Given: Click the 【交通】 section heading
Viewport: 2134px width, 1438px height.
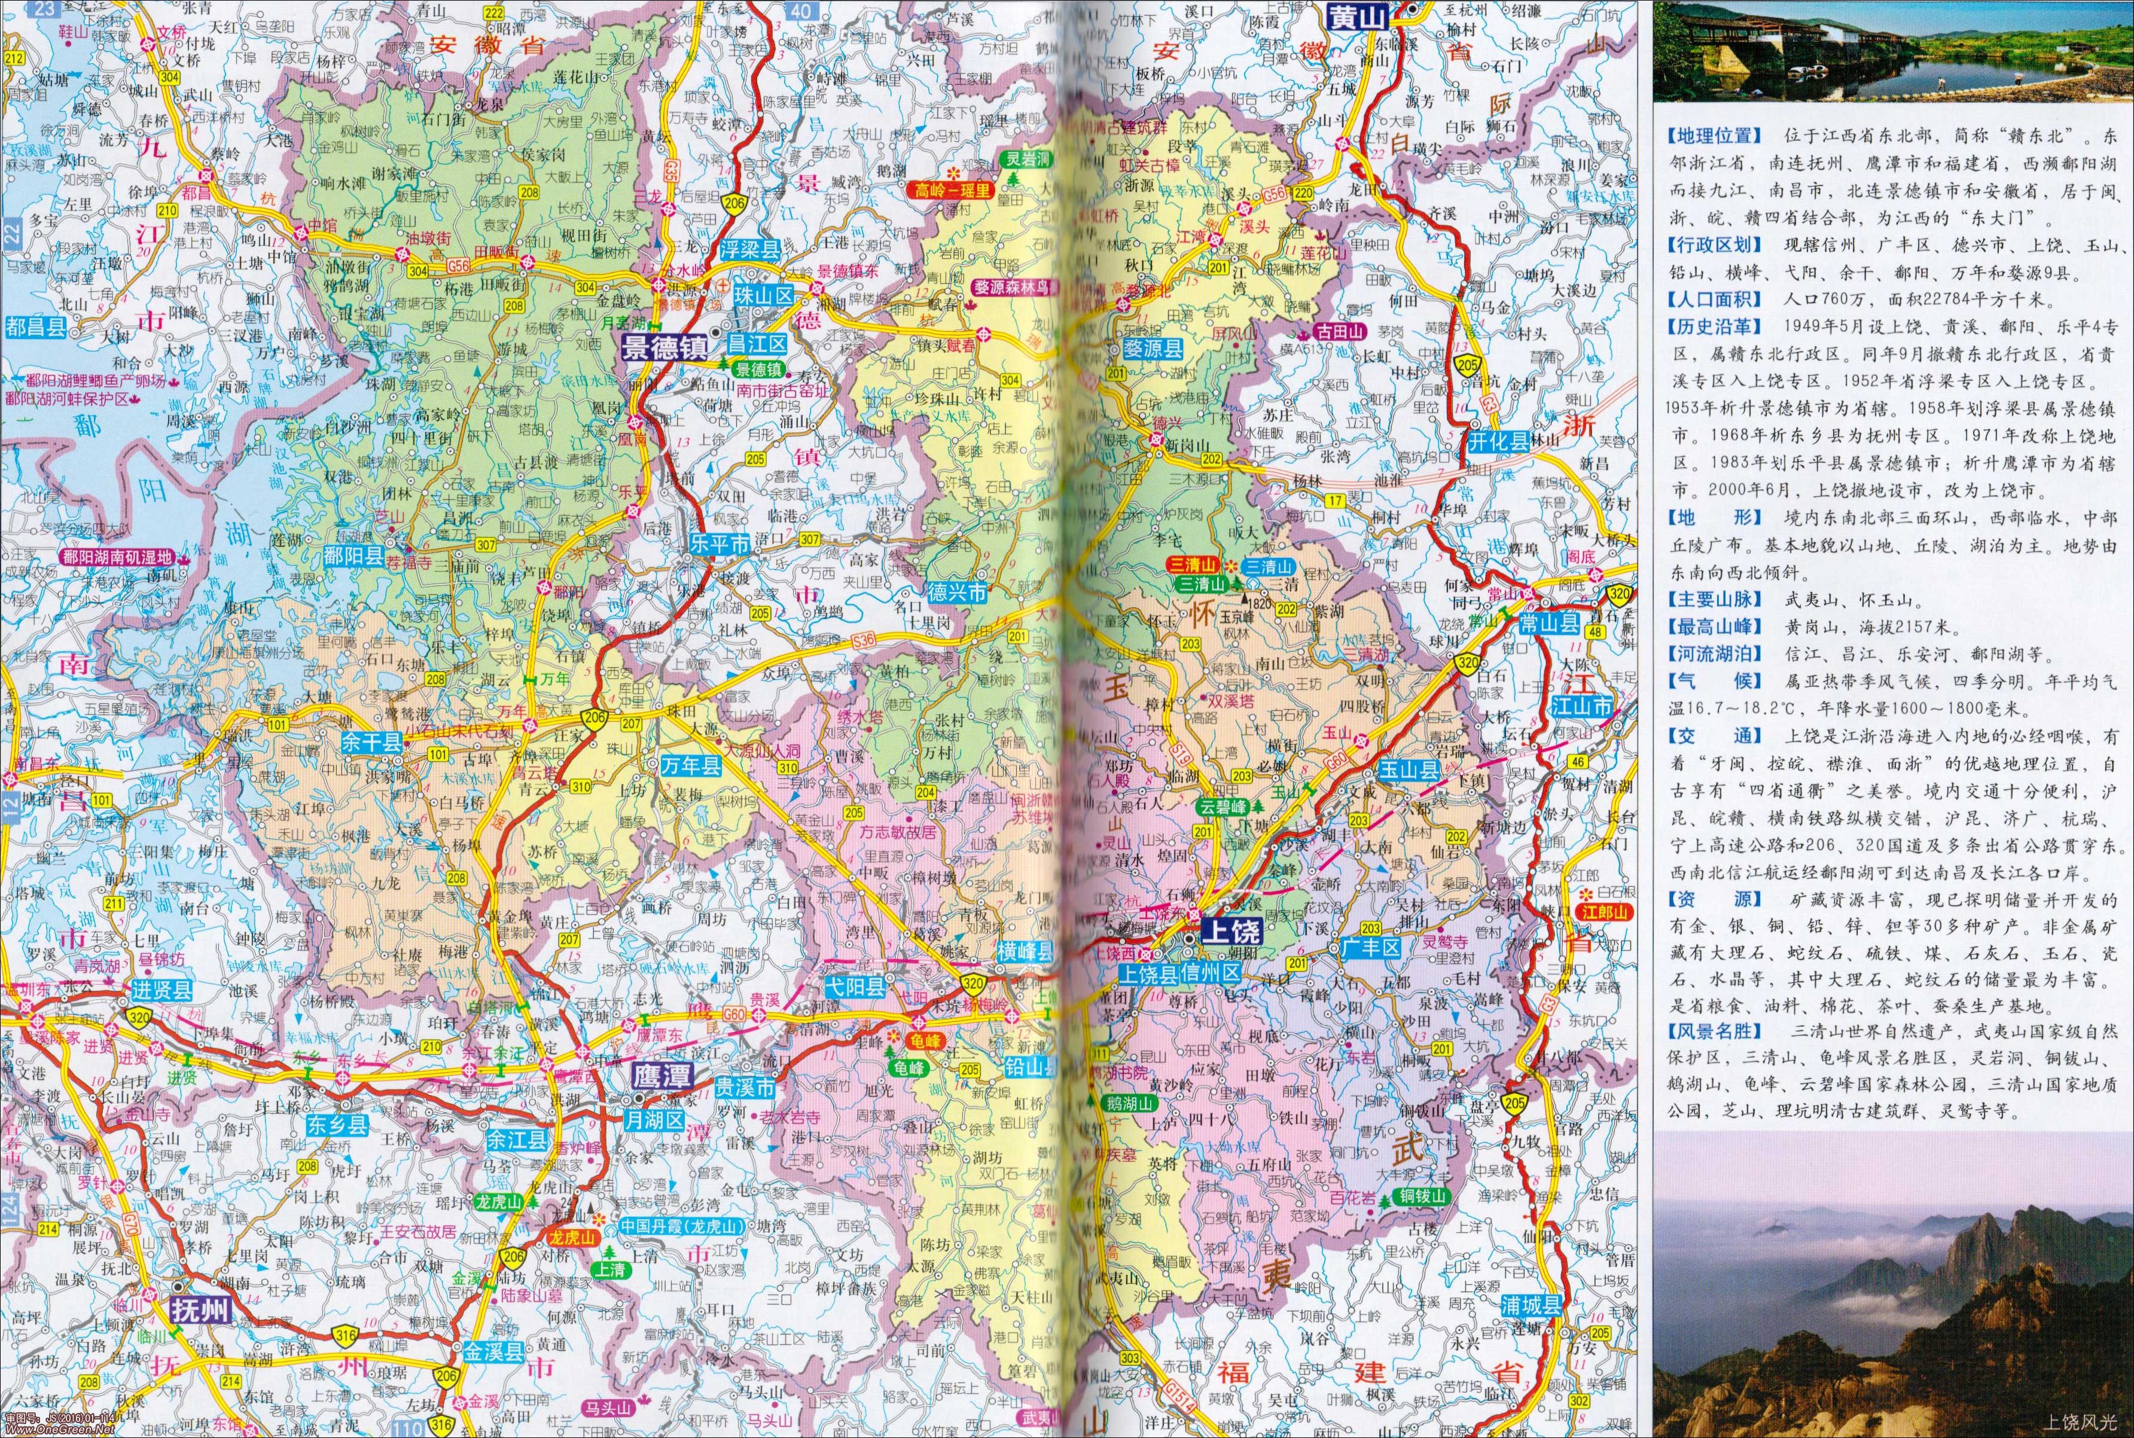Looking at the screenshot, I should coord(1714,735).
